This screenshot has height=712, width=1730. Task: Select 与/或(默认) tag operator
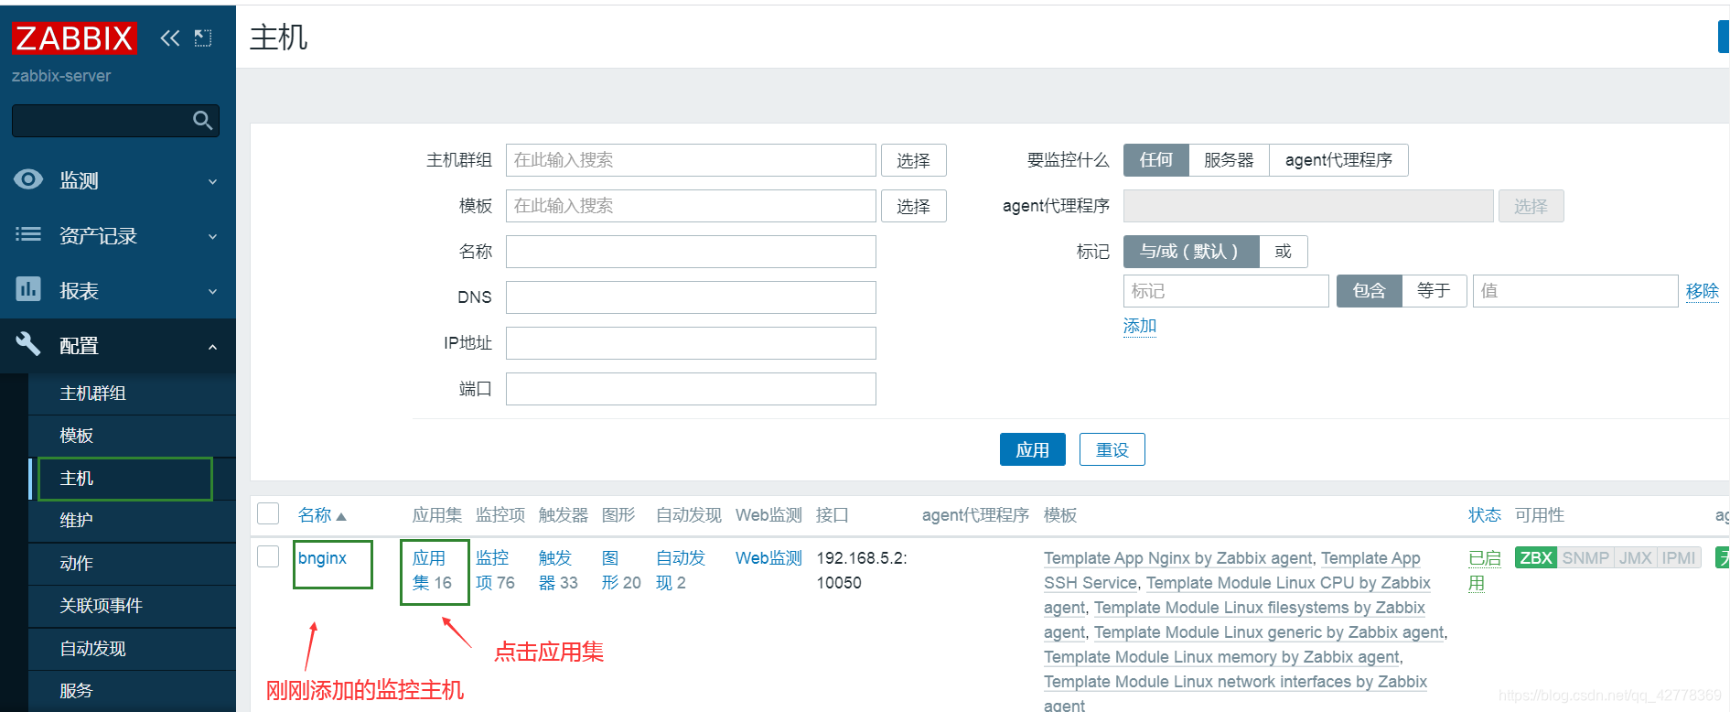[1191, 252]
